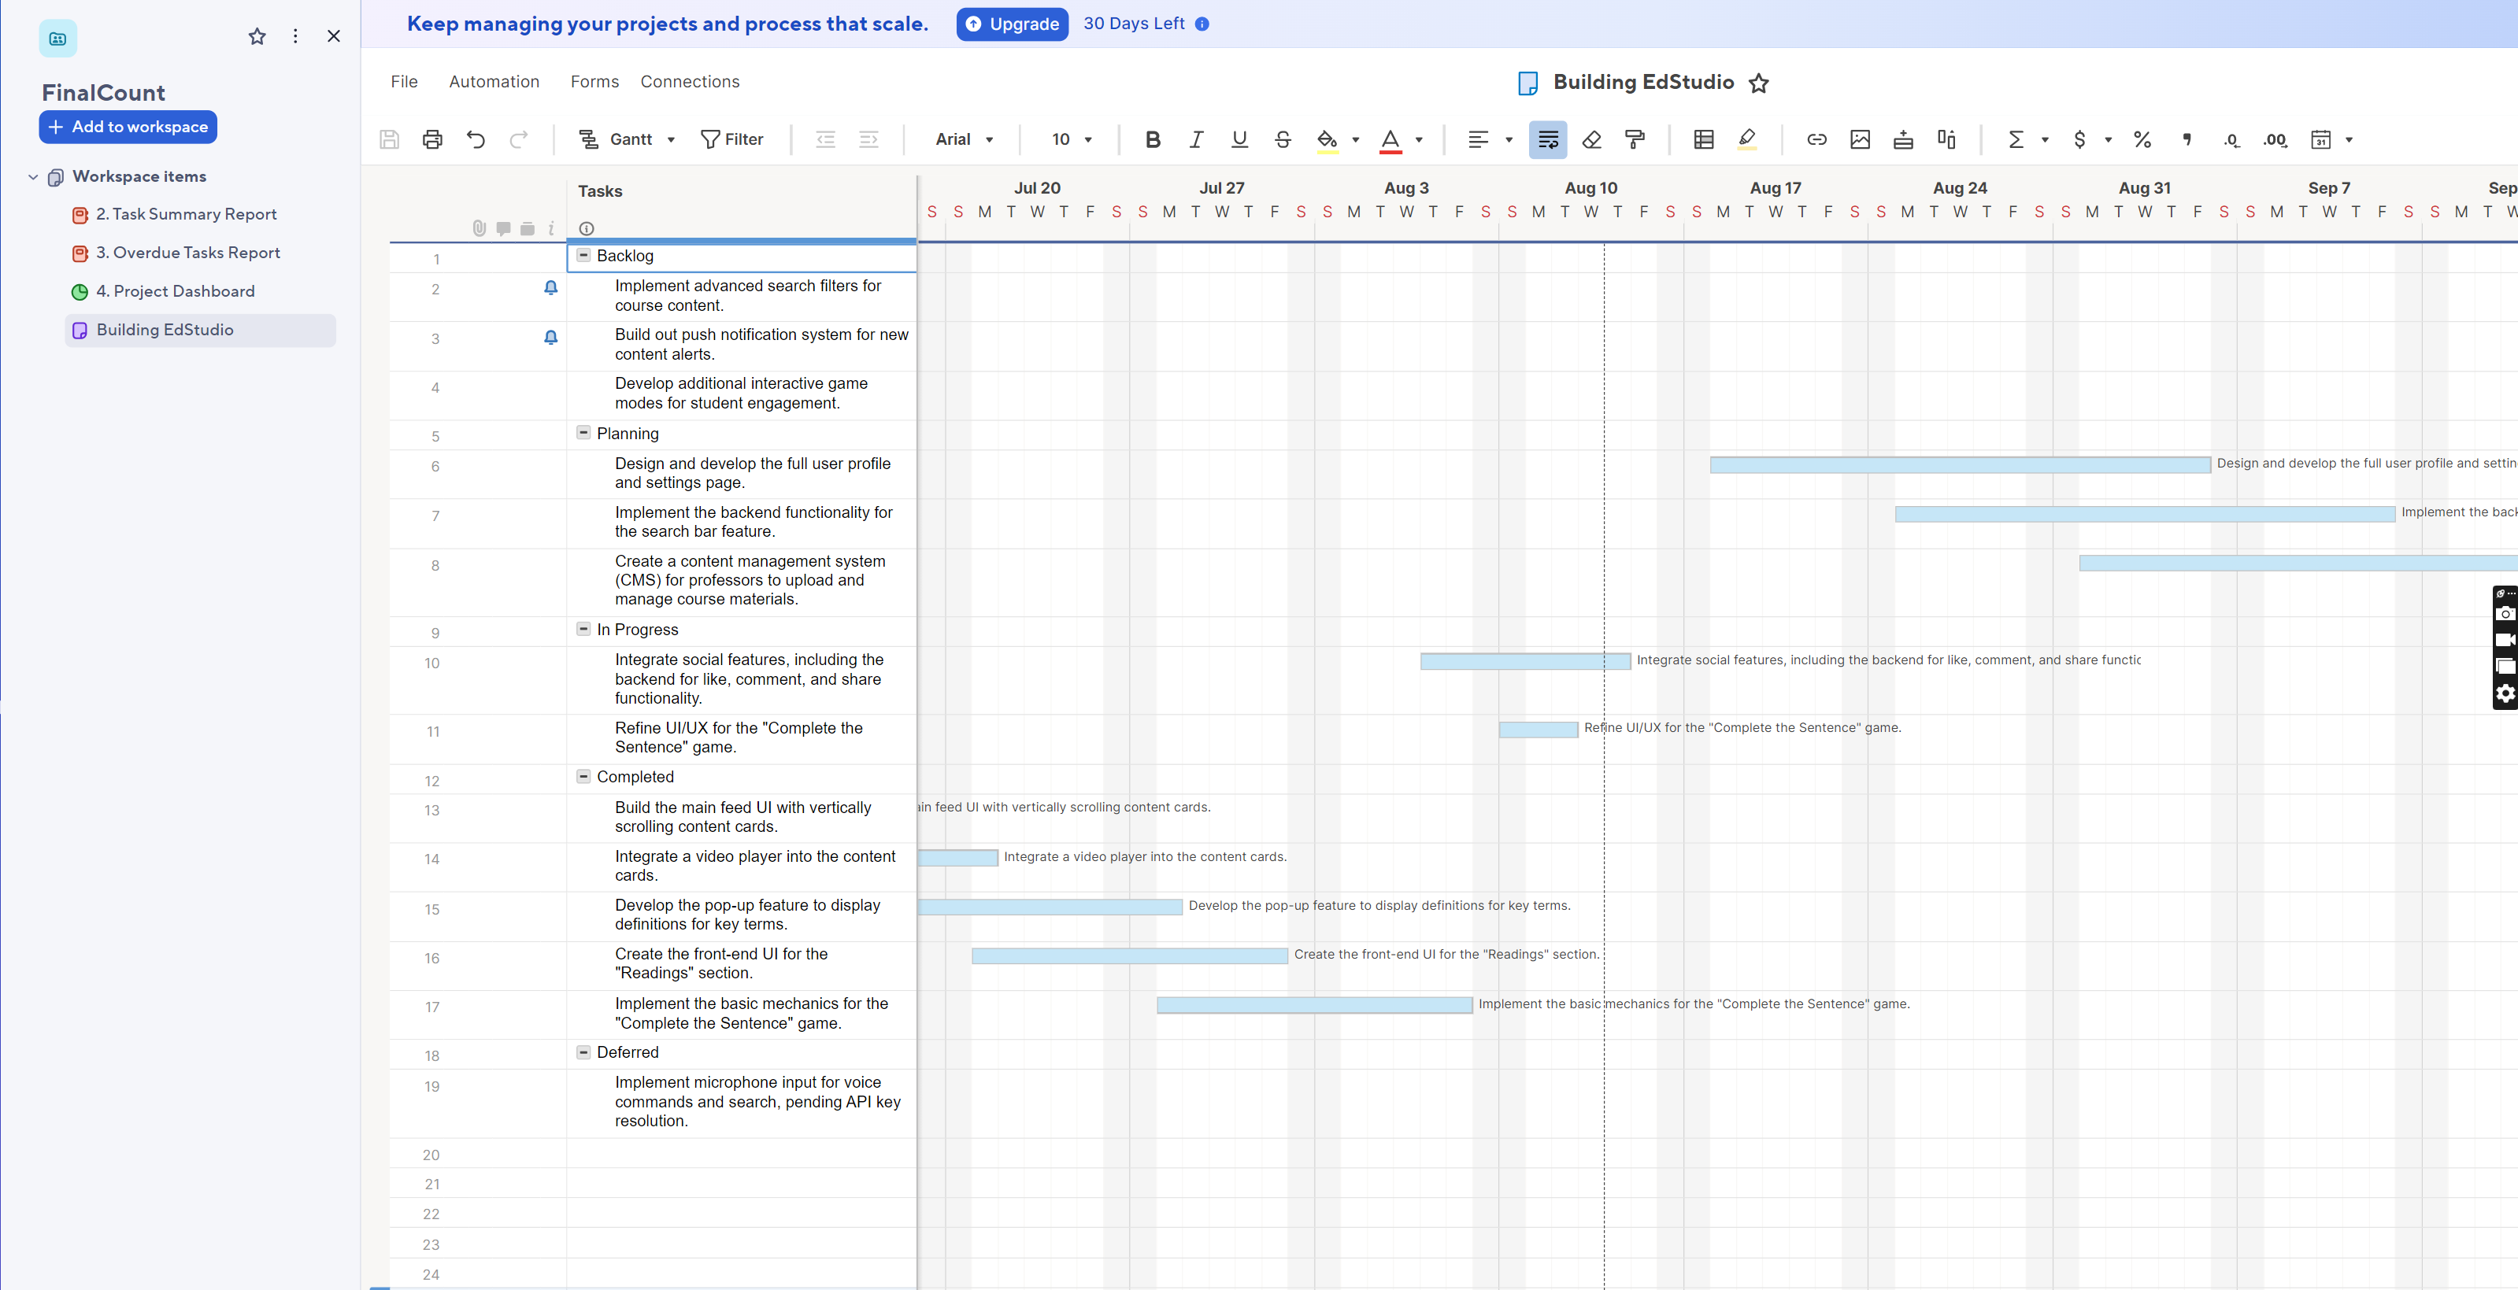Screen dimensions: 2518x1290
Task: Click the Clear formatting eraser icon
Action: [x=1591, y=140]
